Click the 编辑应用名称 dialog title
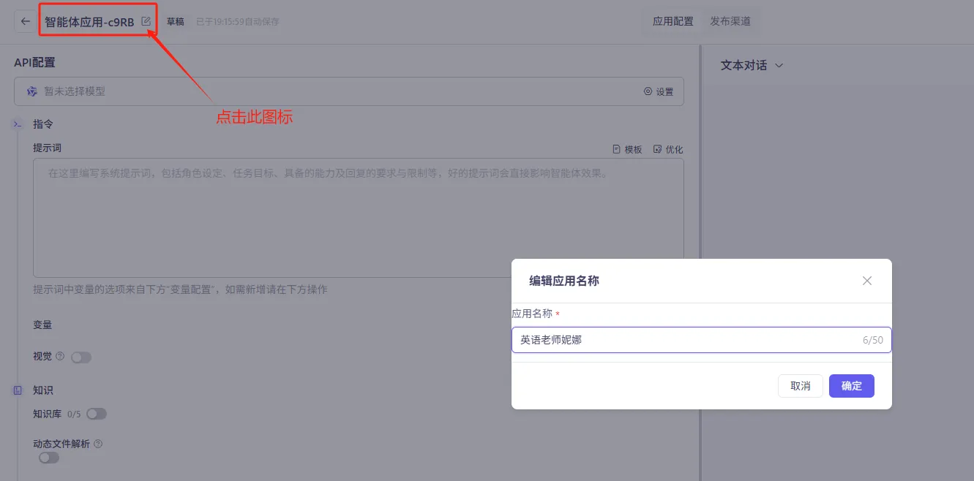 pos(564,281)
